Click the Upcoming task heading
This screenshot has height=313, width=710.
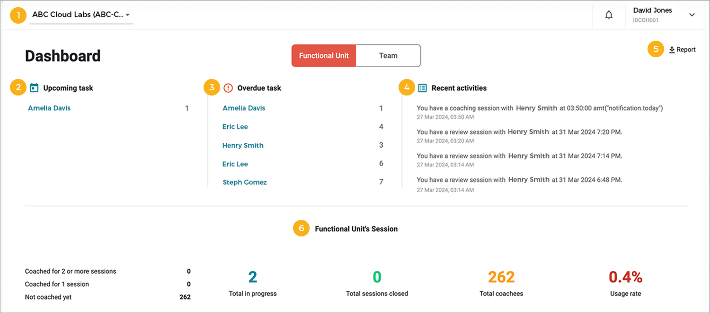pos(68,88)
